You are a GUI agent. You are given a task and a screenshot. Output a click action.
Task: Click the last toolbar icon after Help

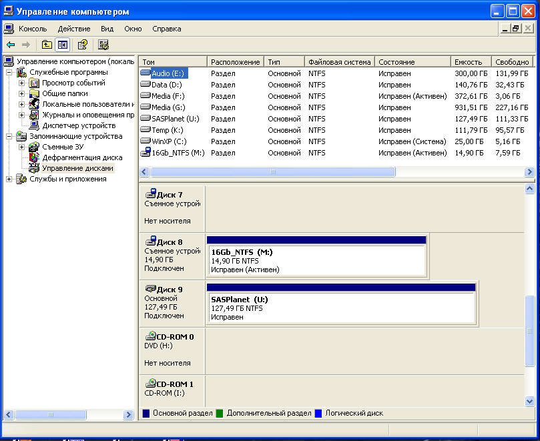tap(103, 45)
